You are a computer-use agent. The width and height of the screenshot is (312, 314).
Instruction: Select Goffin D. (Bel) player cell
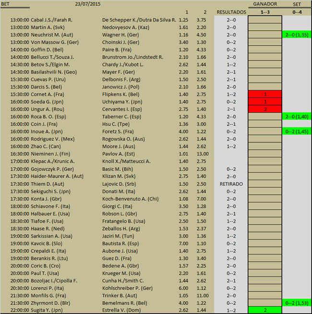click(x=47, y=50)
